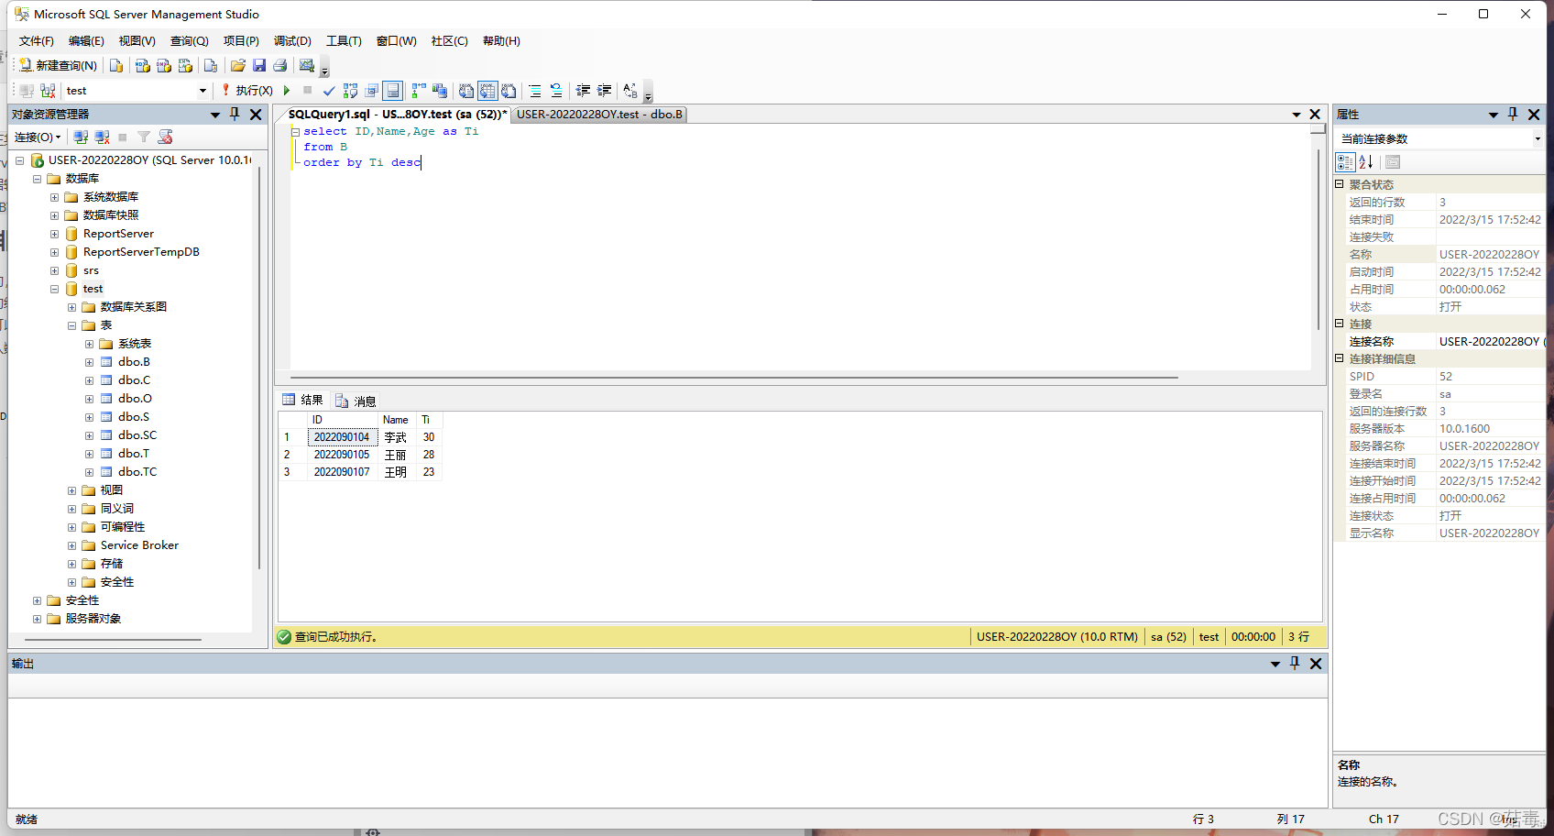The height and width of the screenshot is (836, 1554).
Task: Click the Specify Values for Template Parameters icon
Action: point(630,91)
